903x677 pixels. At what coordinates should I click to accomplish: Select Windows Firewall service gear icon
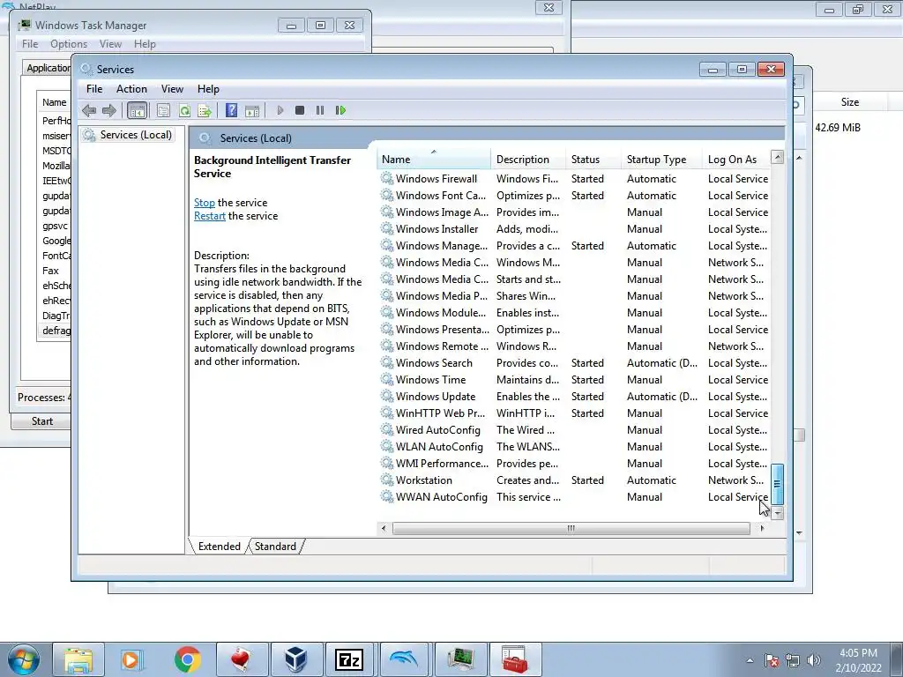[x=387, y=178]
